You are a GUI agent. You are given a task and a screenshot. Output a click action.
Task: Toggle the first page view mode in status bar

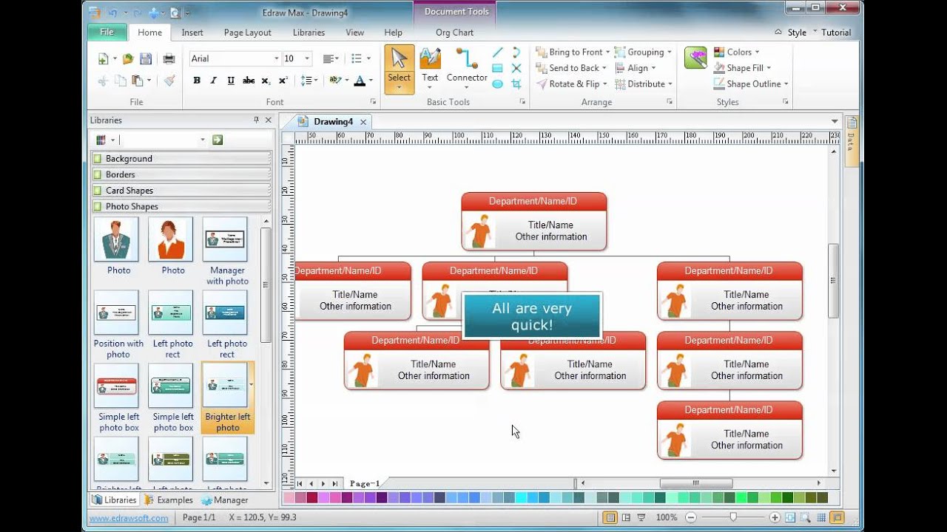610,518
